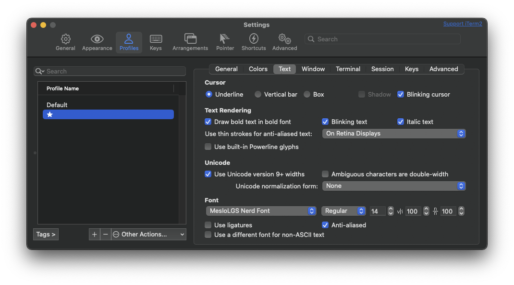Open the Appearance eye icon

pos(97,39)
